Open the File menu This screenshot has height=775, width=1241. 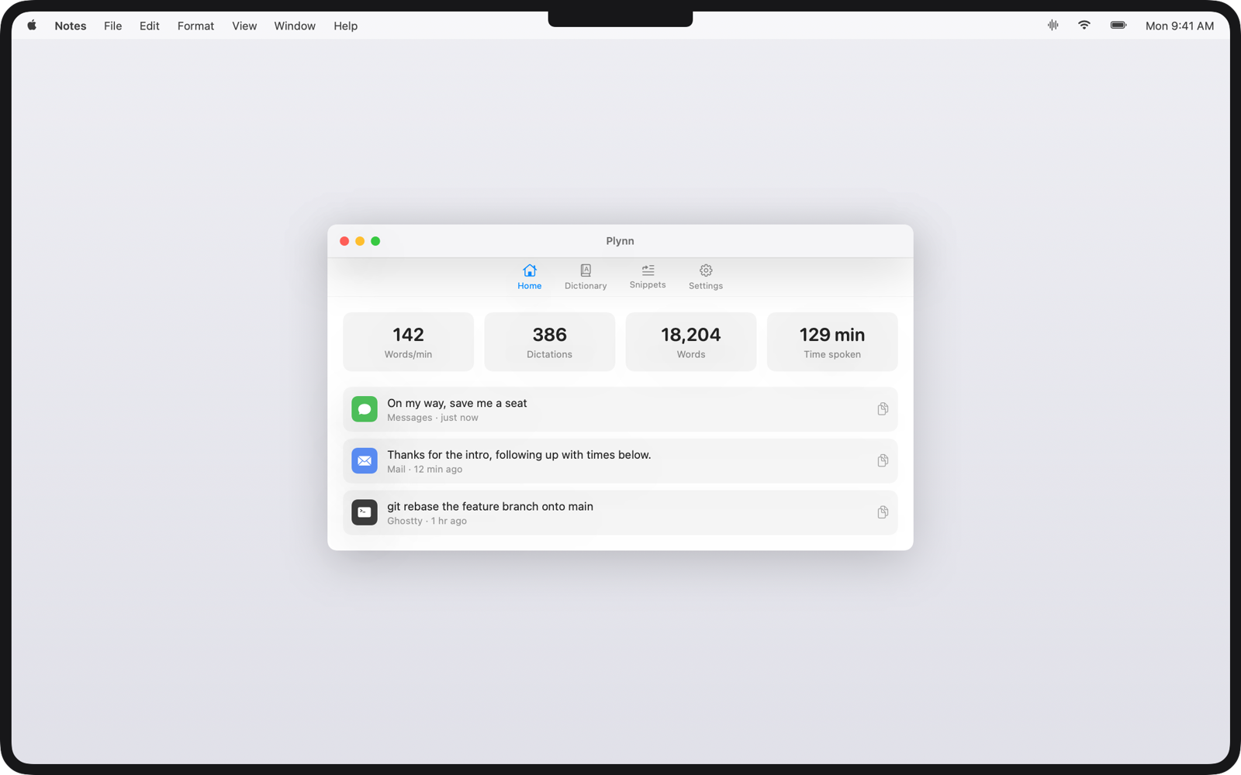click(113, 26)
